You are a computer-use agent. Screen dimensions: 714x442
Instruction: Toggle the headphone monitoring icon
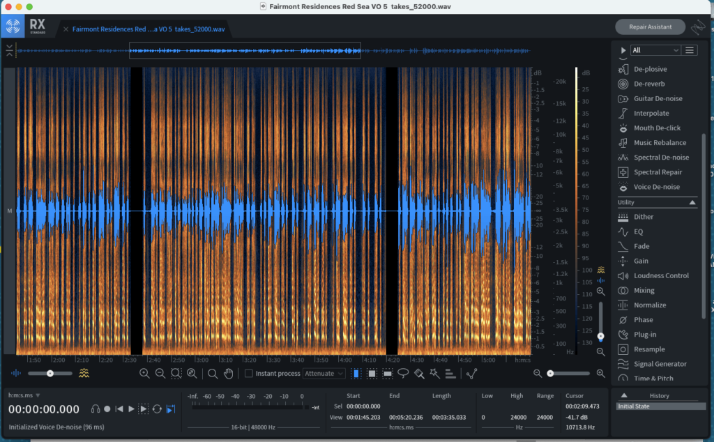tap(96, 409)
